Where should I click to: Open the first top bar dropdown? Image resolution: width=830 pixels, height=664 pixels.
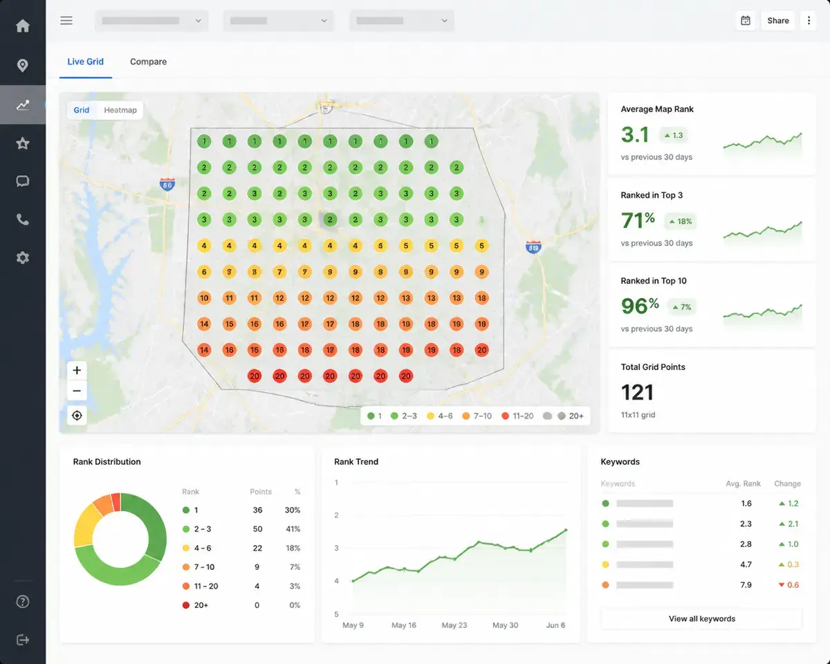152,21
